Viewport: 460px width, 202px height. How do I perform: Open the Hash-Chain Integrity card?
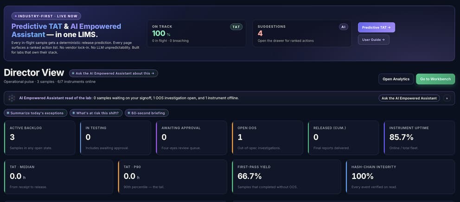click(401, 177)
